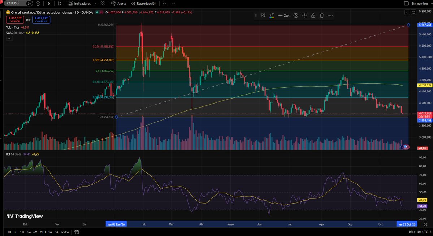Select the 1D date range
Screen dimensions: 433x236
[x=9, y=232]
